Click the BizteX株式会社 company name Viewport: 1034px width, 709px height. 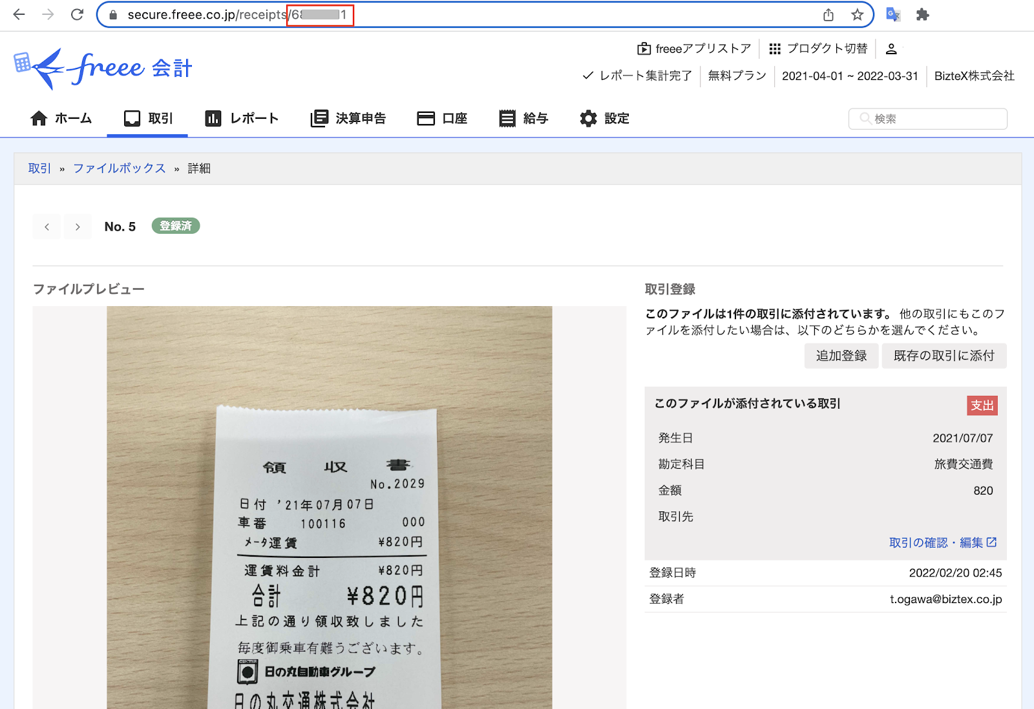click(975, 76)
